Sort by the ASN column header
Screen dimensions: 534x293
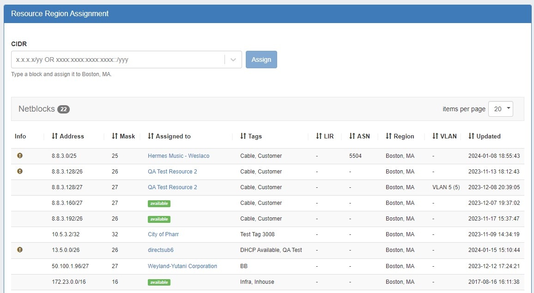pyautogui.click(x=359, y=136)
